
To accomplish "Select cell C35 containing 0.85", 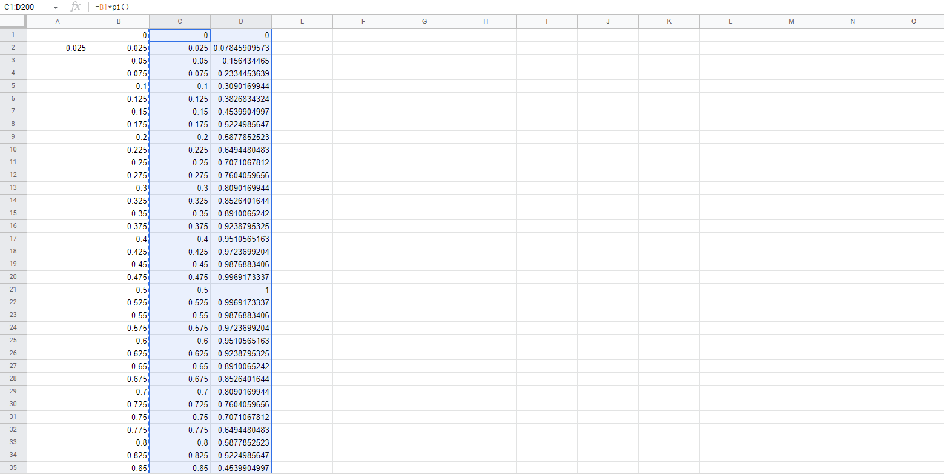I will coord(179,467).
